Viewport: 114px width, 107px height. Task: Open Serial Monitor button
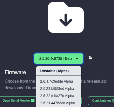coord(19,101)
